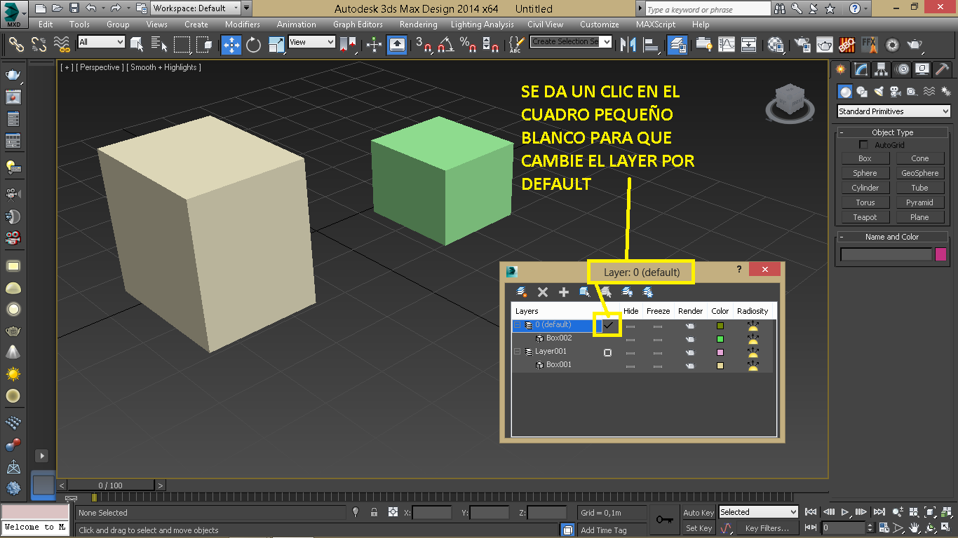The height and width of the screenshot is (538, 958).
Task: Click the object color swatch in Name and Color
Action: pyautogui.click(x=940, y=254)
